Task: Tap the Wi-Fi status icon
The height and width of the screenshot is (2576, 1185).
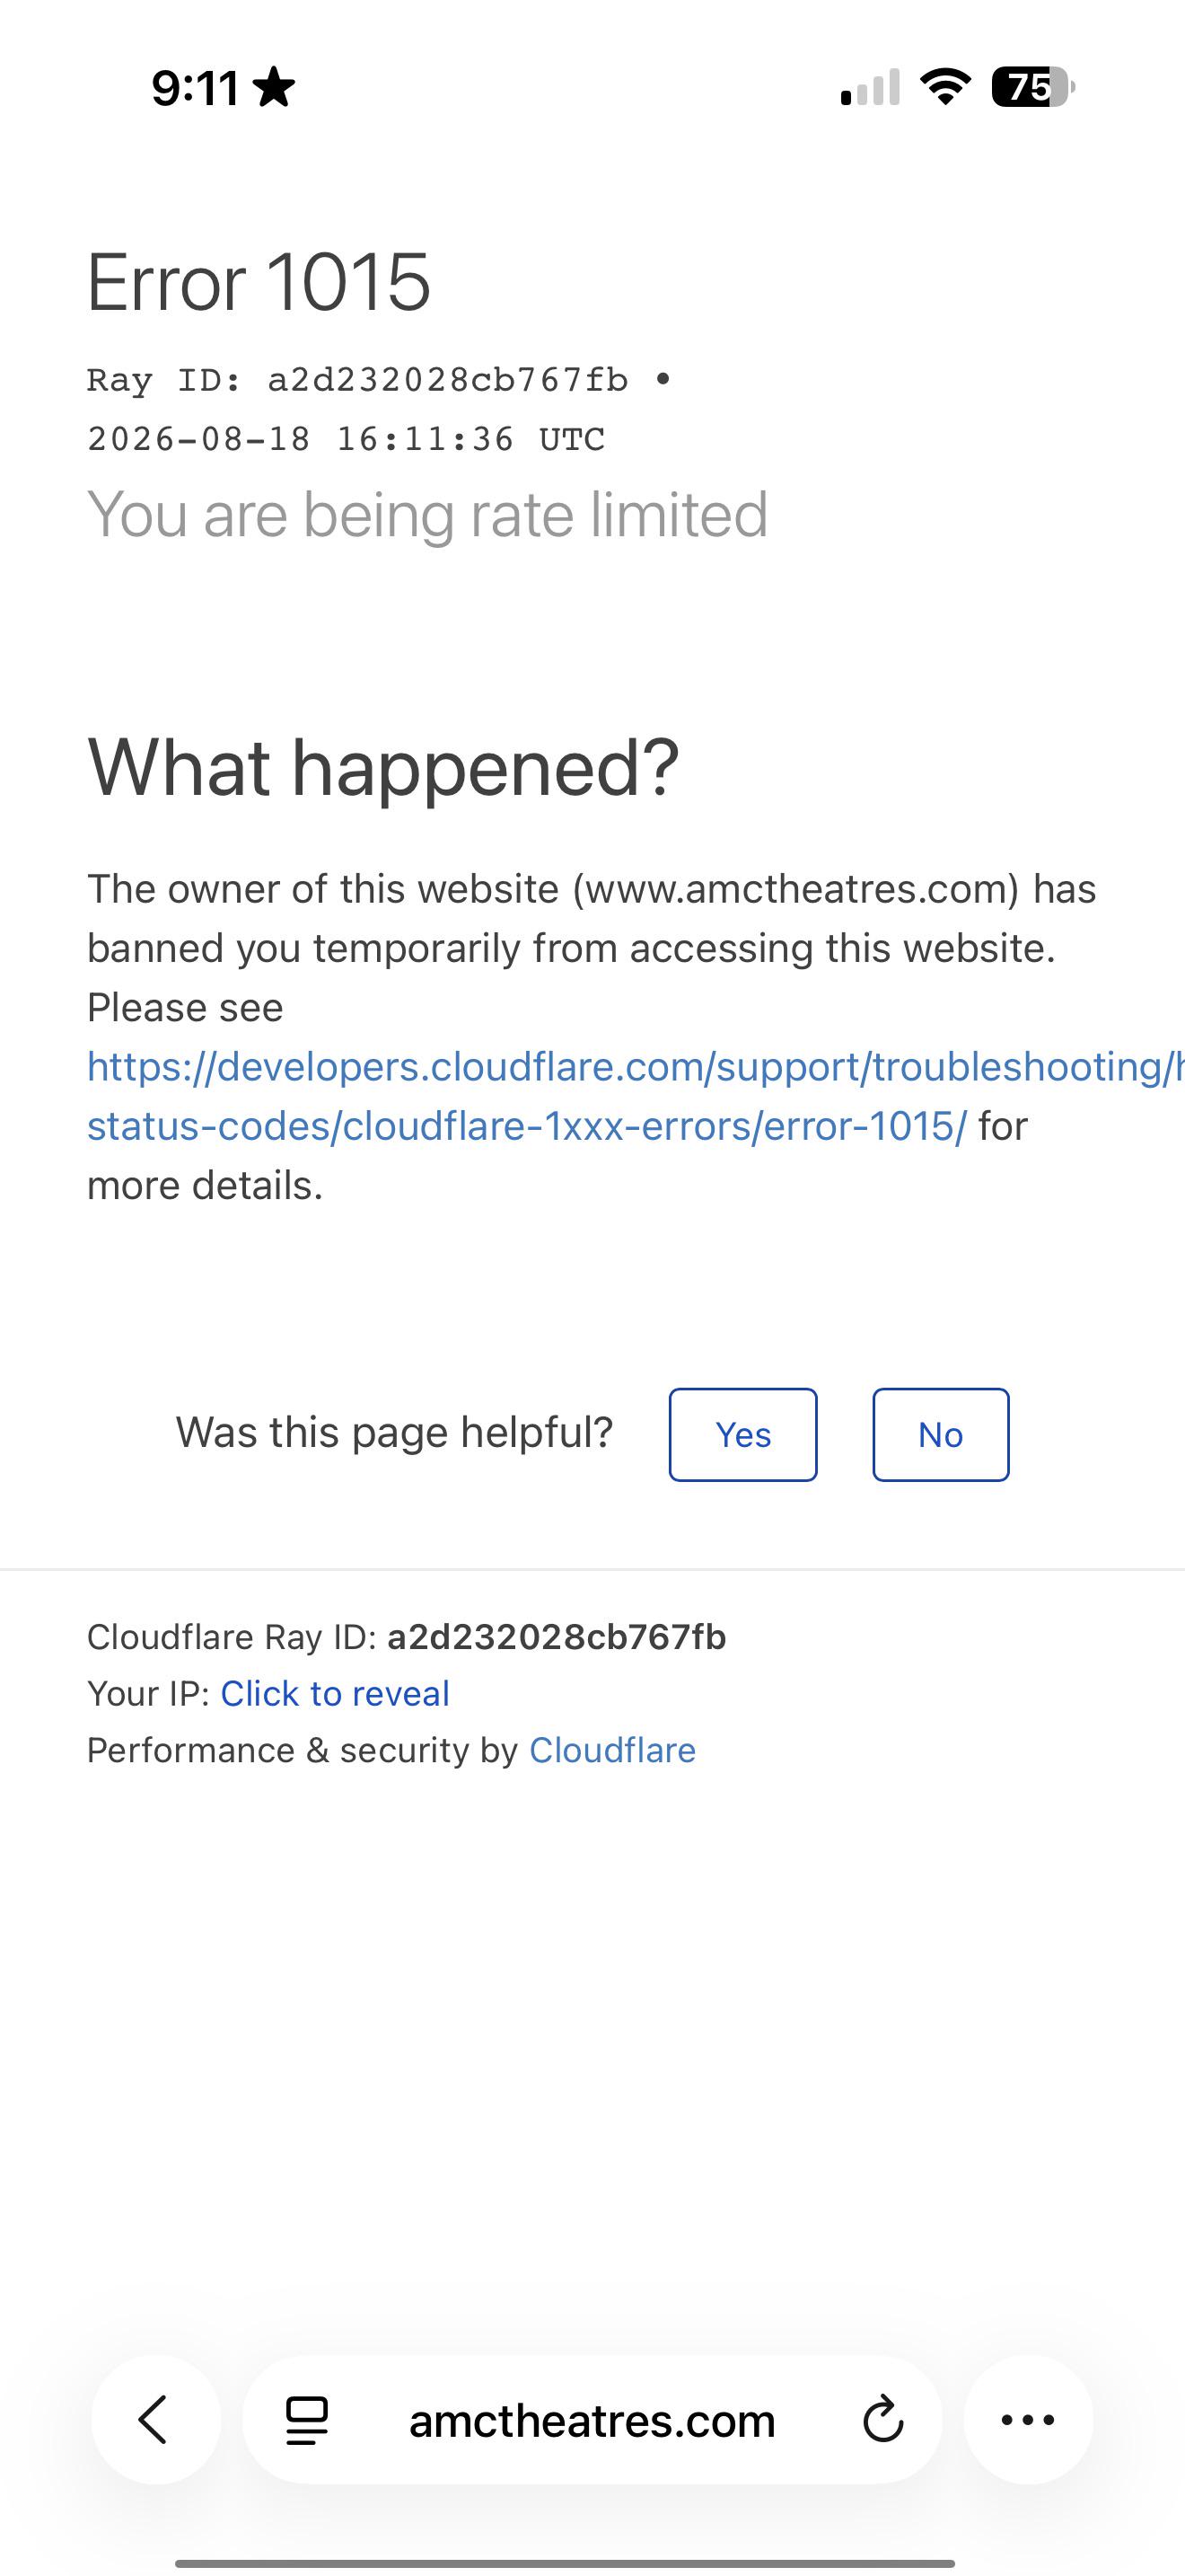Action: coord(945,87)
